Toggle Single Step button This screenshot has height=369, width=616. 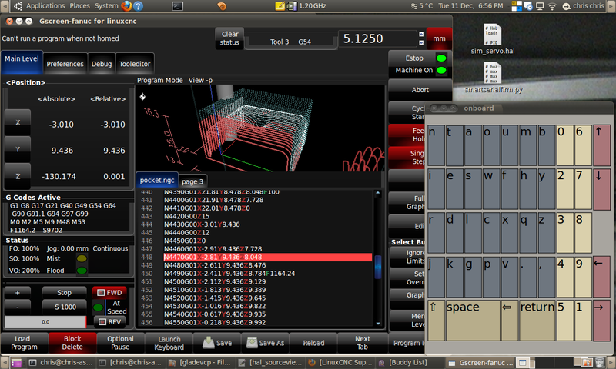pyautogui.click(x=407, y=158)
